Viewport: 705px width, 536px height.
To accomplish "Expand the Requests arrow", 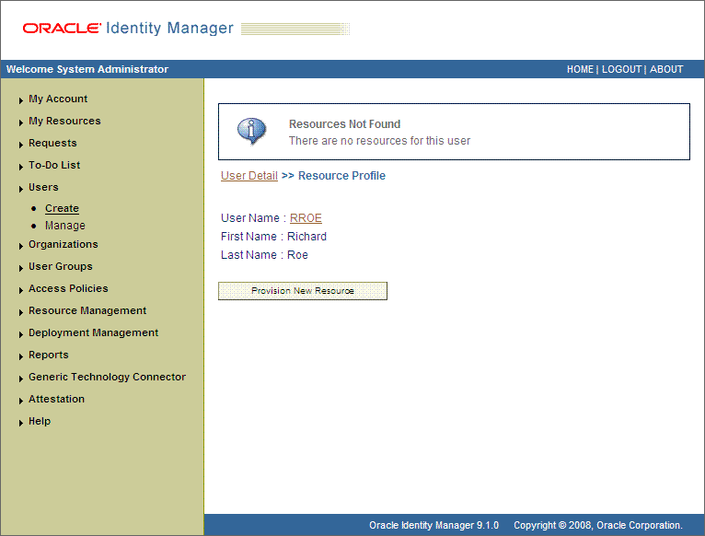I will click(x=20, y=145).
